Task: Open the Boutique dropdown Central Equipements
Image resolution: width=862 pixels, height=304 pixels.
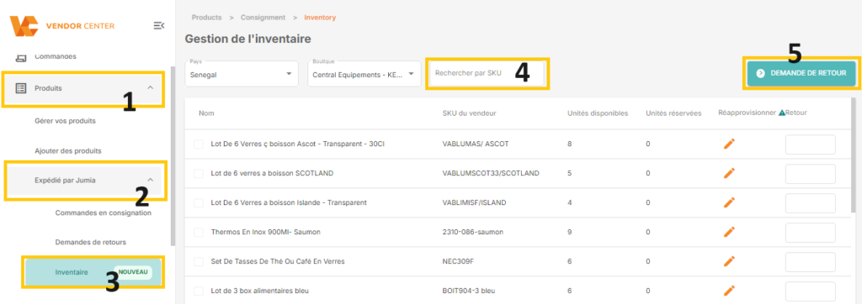Action: pos(364,74)
